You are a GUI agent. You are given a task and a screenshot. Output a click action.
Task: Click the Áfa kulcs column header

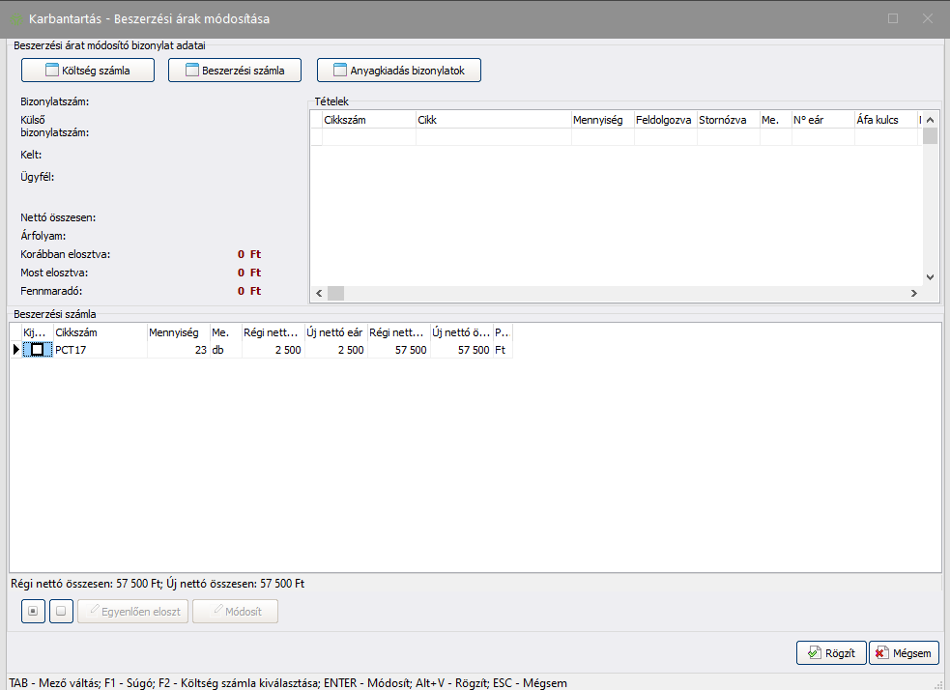coord(884,120)
